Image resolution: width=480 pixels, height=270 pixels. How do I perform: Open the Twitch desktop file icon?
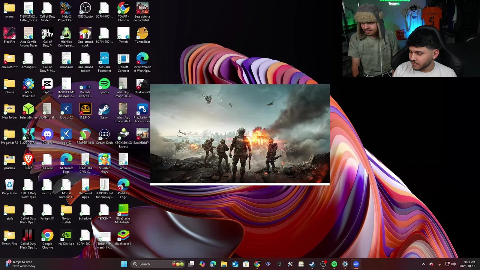click(x=123, y=36)
